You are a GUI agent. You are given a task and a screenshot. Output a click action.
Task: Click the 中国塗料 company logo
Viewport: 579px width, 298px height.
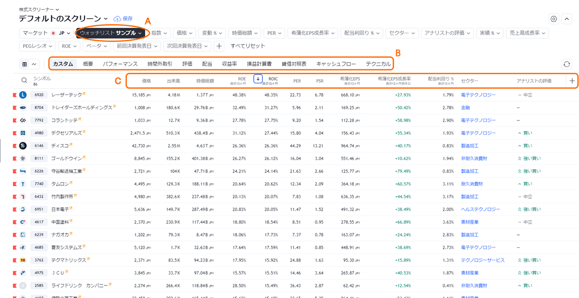point(23,222)
